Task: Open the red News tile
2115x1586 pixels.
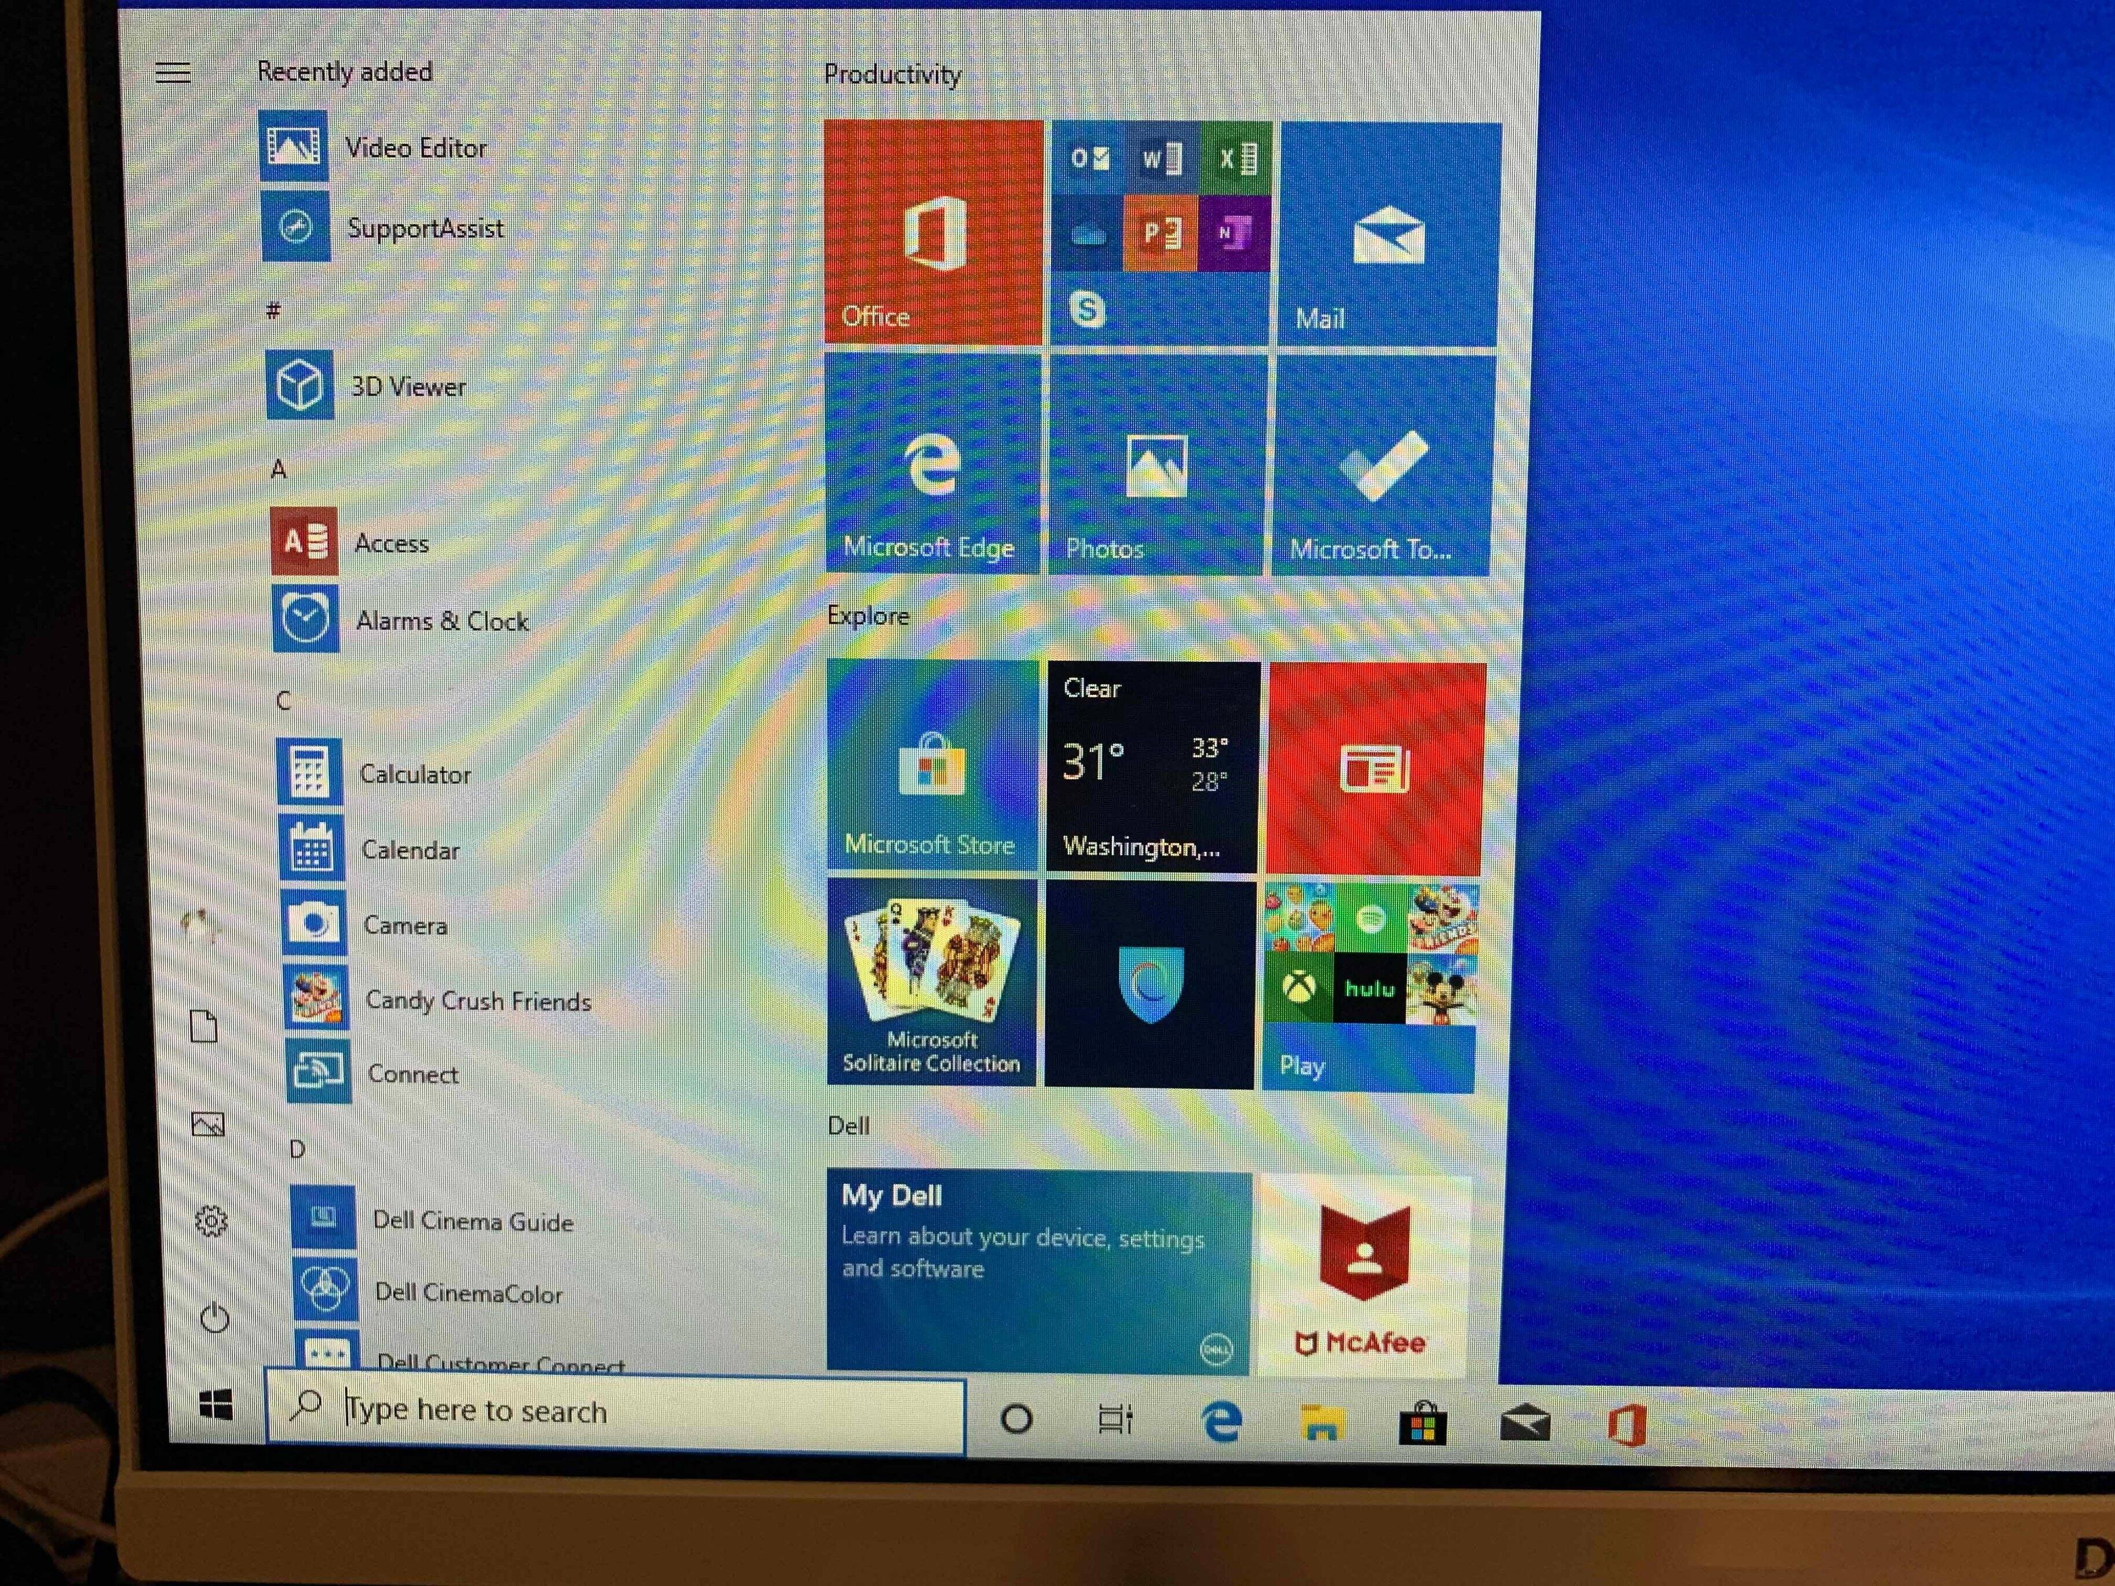Action: pos(1375,770)
